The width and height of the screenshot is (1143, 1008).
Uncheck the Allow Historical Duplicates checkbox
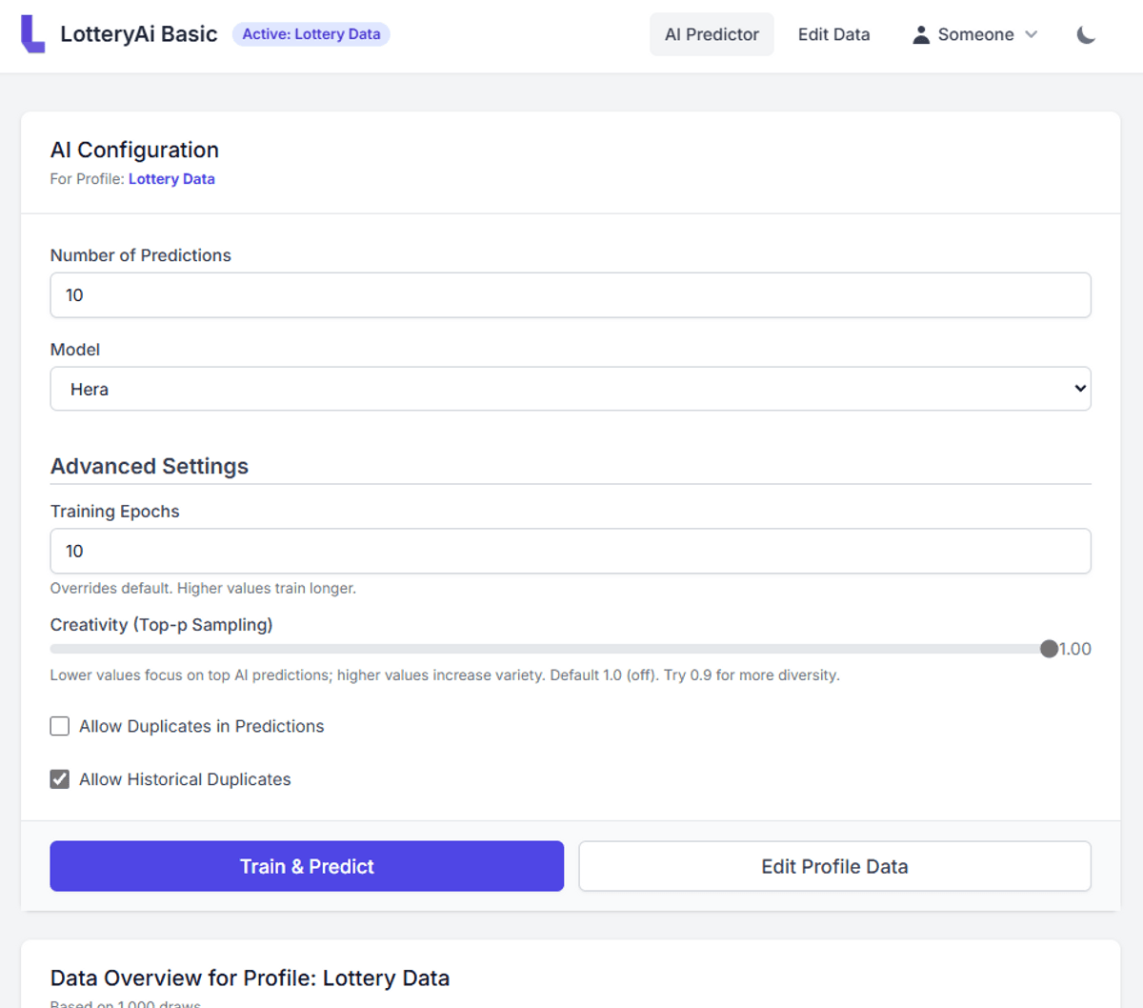coord(60,779)
